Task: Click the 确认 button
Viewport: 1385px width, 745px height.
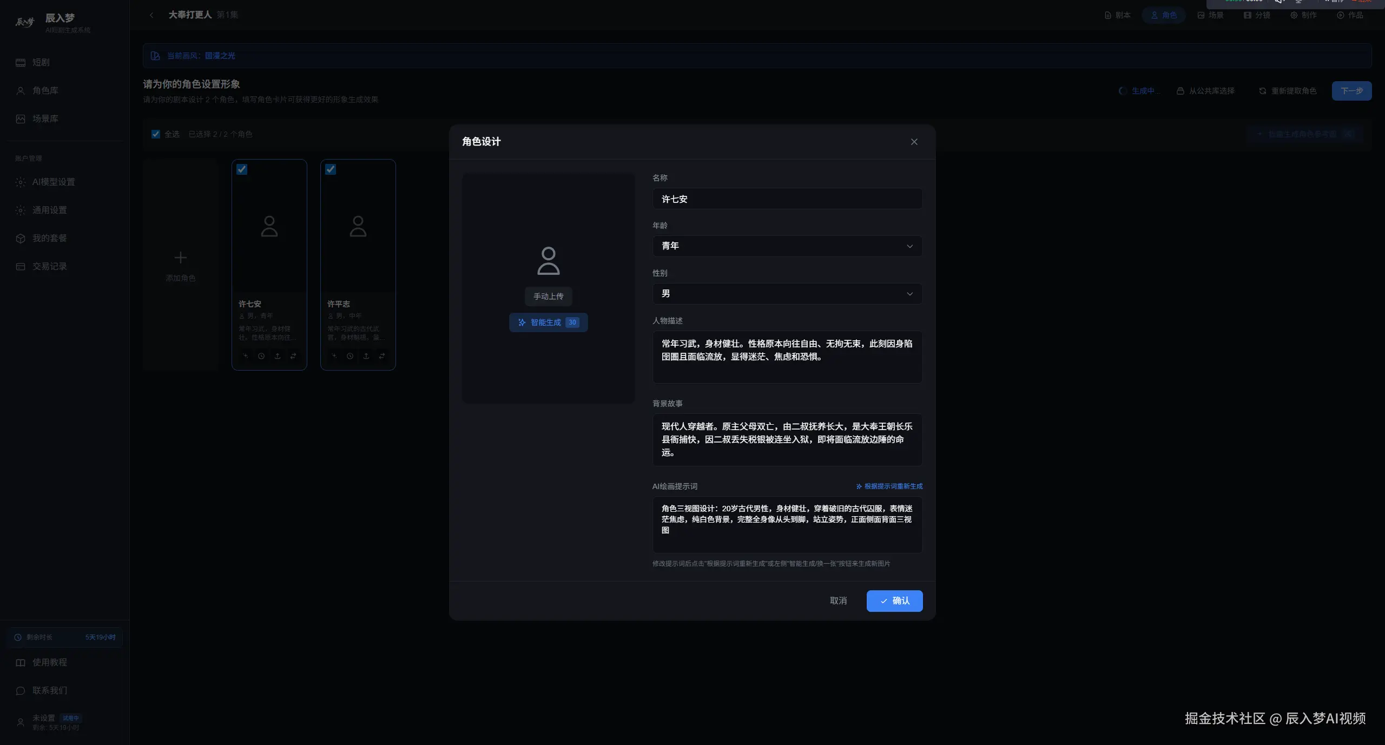Action: tap(894, 601)
